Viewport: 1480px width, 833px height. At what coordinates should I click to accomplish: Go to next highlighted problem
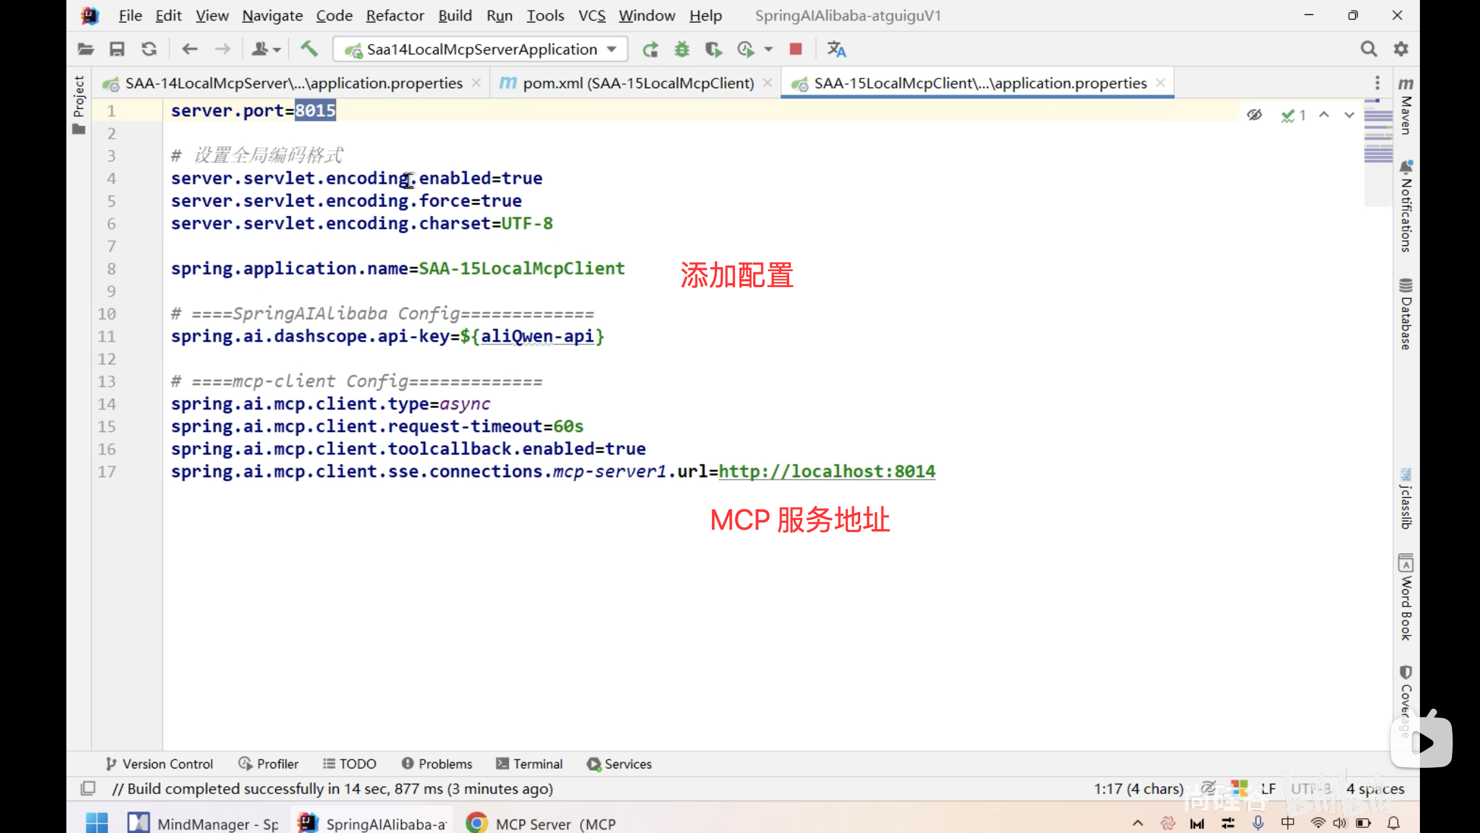tap(1350, 115)
